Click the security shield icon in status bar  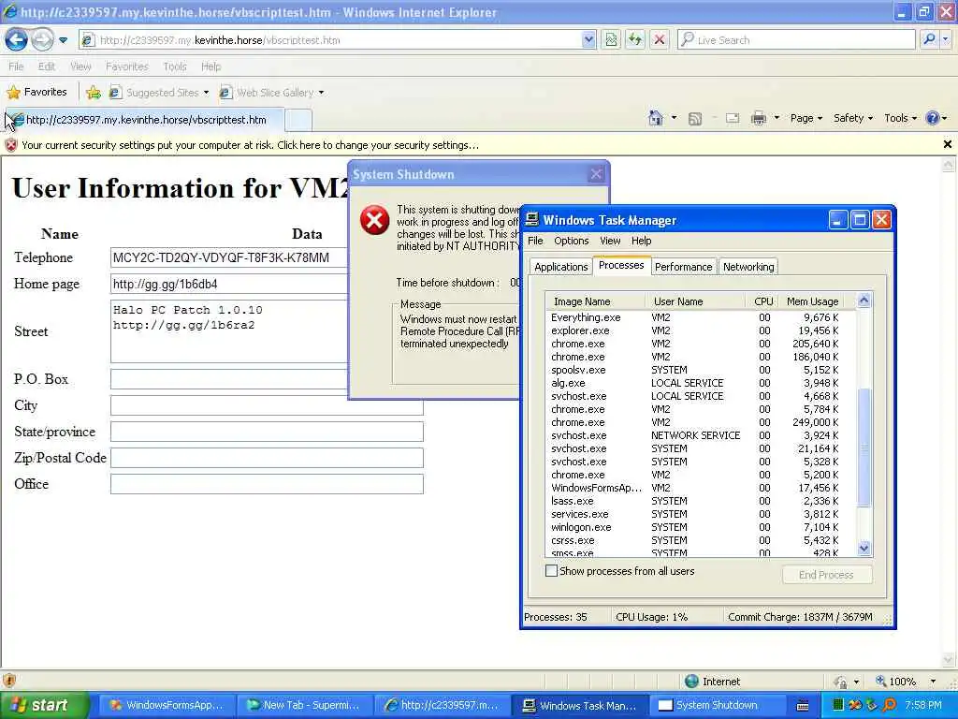pos(9,681)
